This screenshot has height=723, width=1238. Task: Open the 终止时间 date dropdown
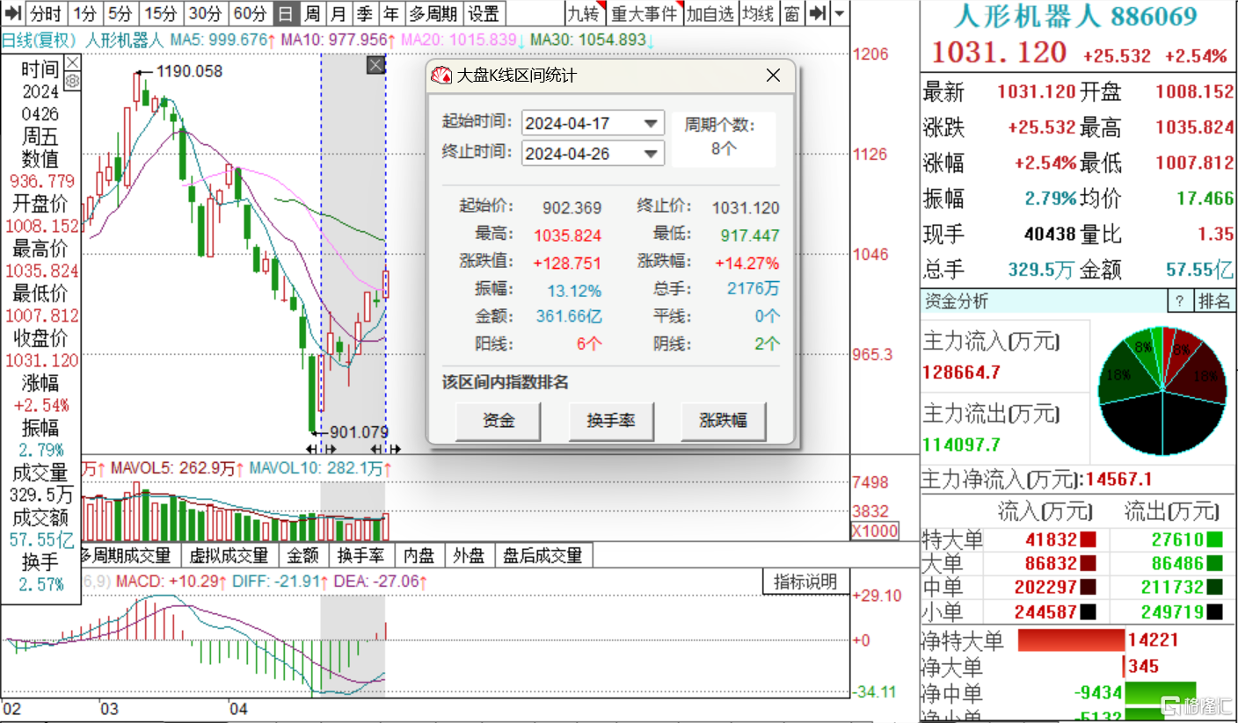click(x=652, y=154)
